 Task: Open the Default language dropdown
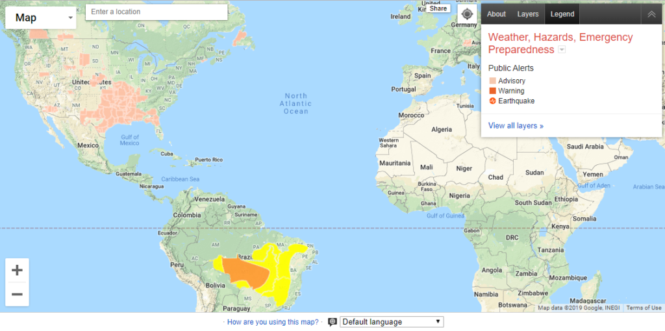392,322
